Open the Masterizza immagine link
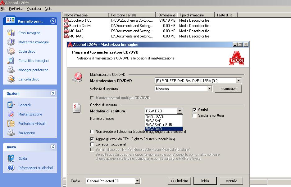 pos(34,42)
